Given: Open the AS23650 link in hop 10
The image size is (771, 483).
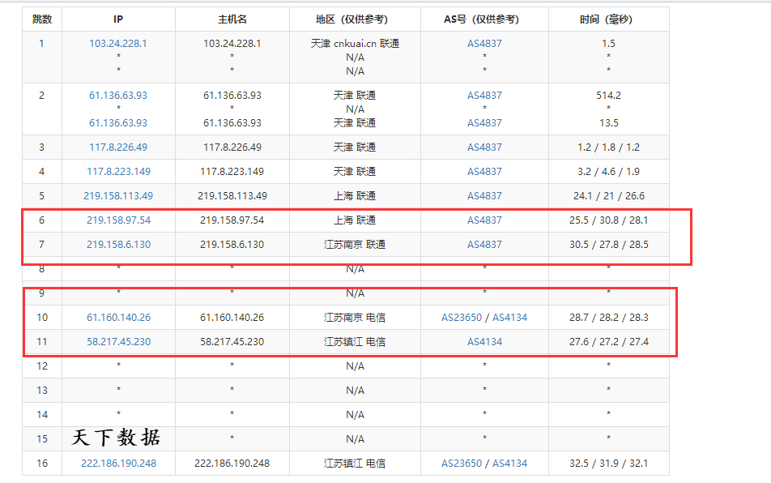Looking at the screenshot, I should [x=462, y=318].
